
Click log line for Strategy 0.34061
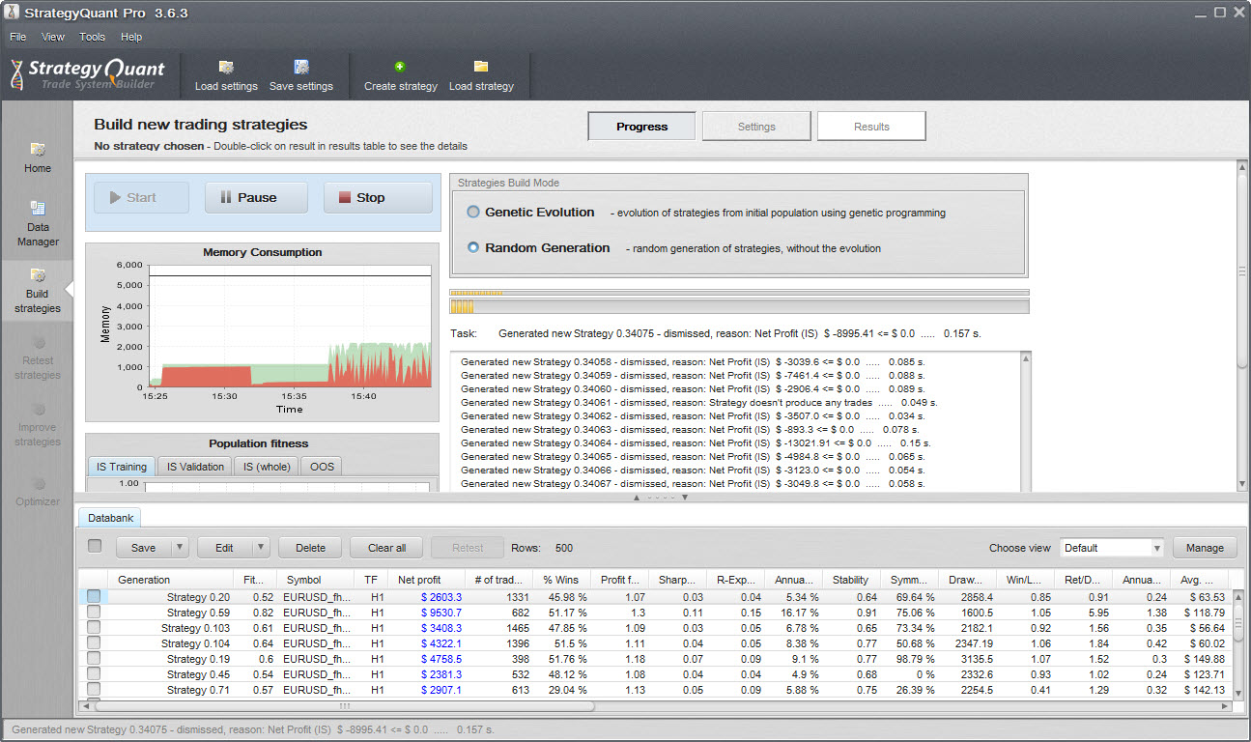tap(698, 402)
